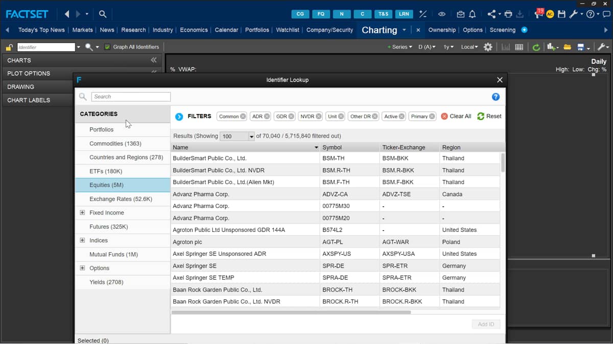The width and height of the screenshot is (613, 344).
Task: Open the Screening tab
Action: 503,30
